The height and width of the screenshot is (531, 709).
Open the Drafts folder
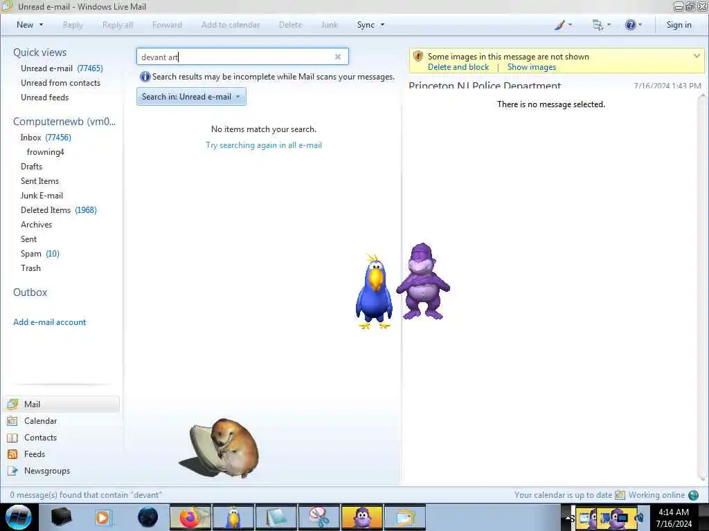(31, 166)
